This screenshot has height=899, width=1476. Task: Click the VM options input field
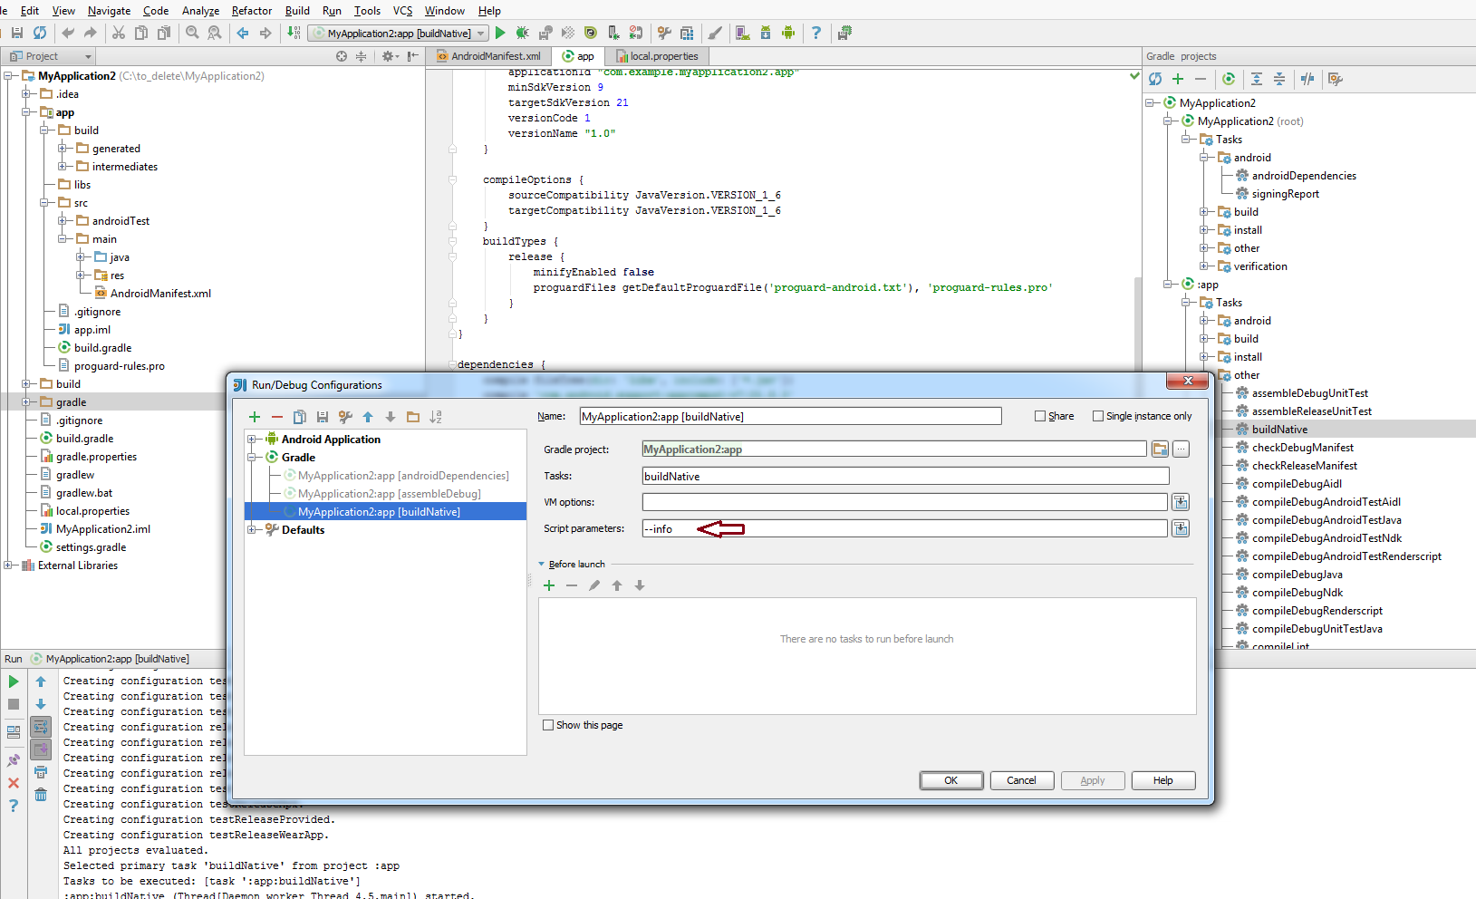[905, 502]
